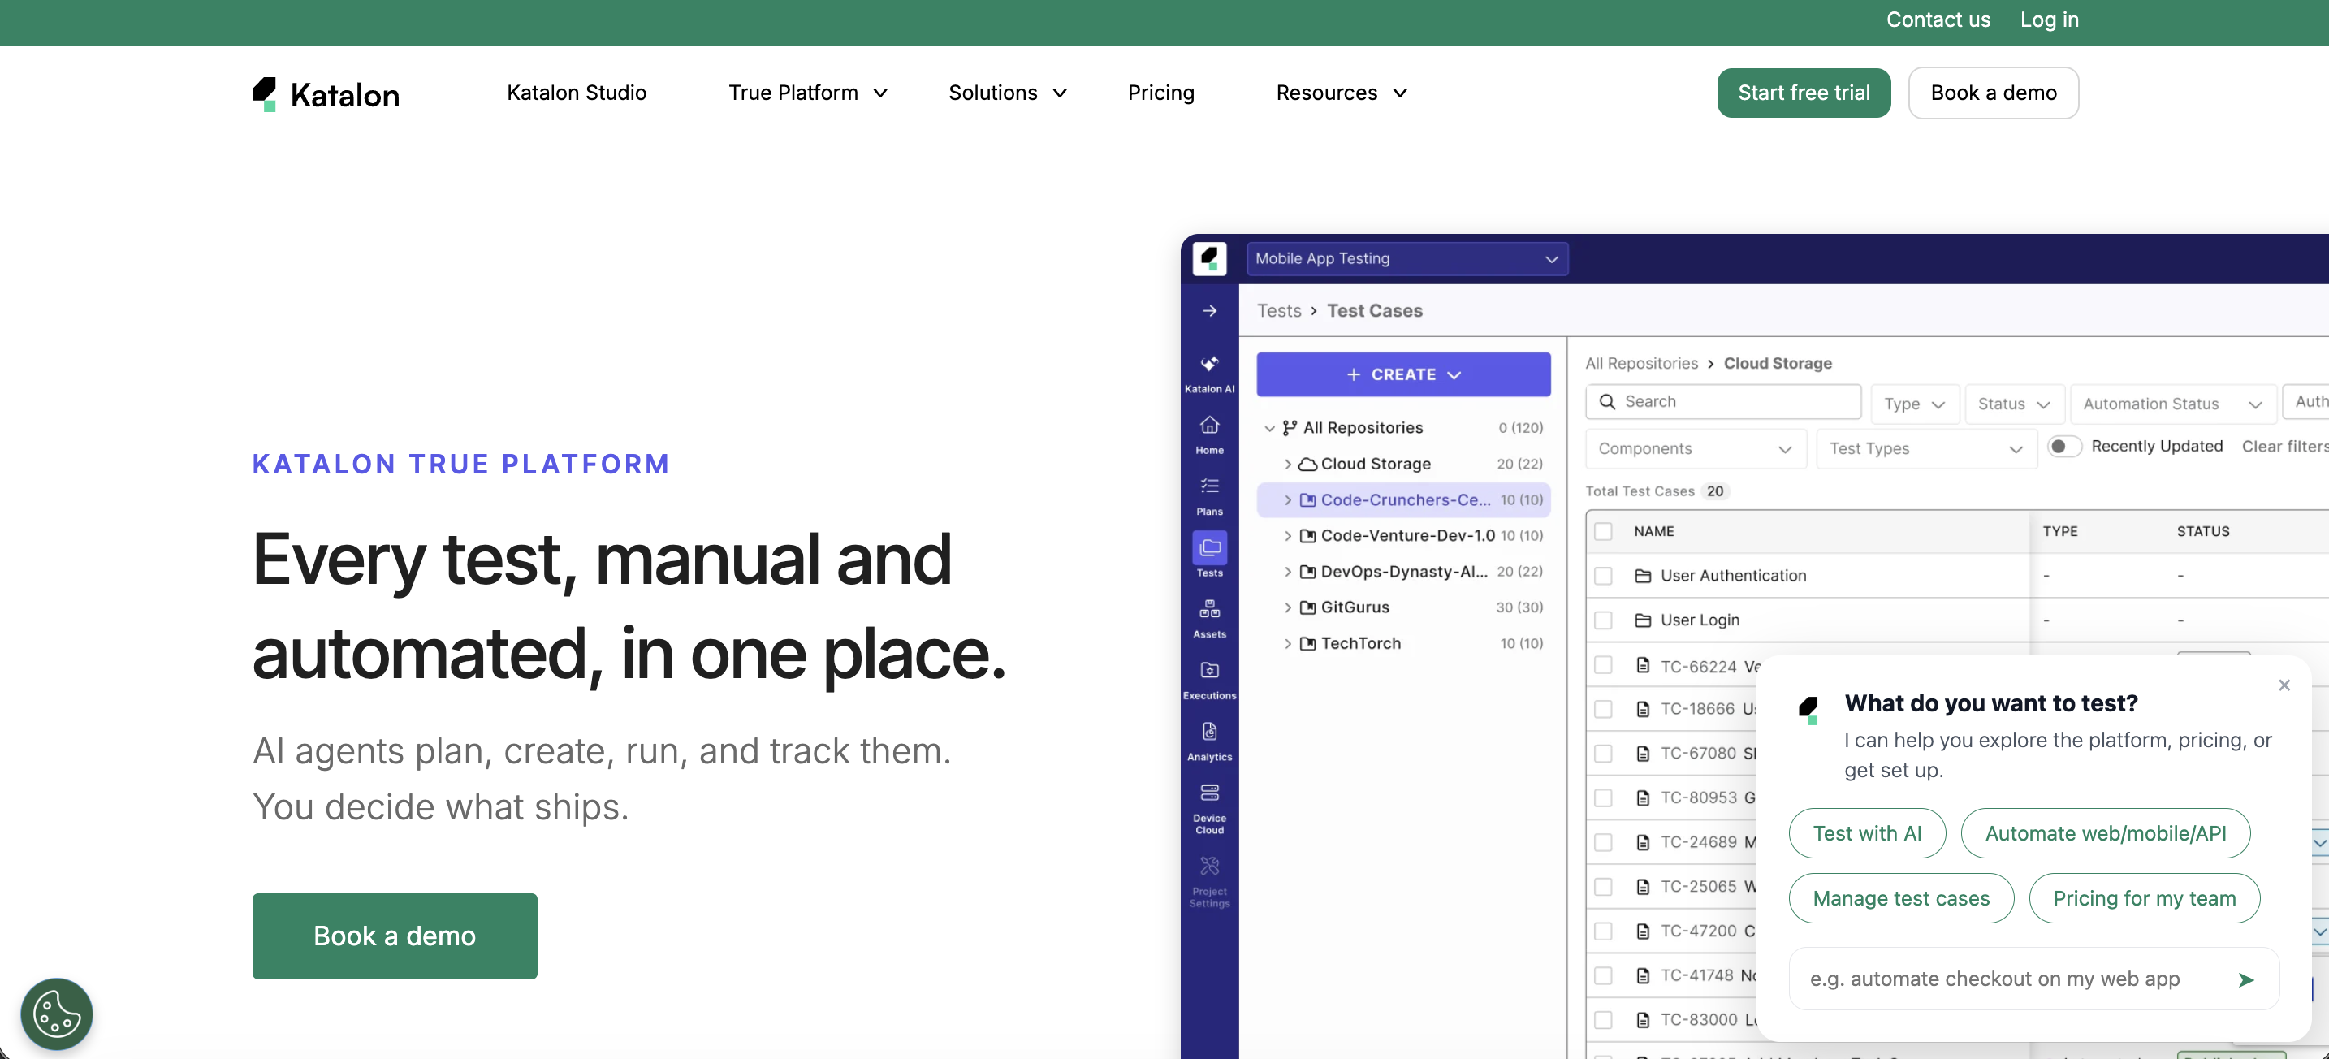Image resolution: width=2329 pixels, height=1059 pixels.
Task: Select the TechTorch repository row
Action: tap(1403, 644)
